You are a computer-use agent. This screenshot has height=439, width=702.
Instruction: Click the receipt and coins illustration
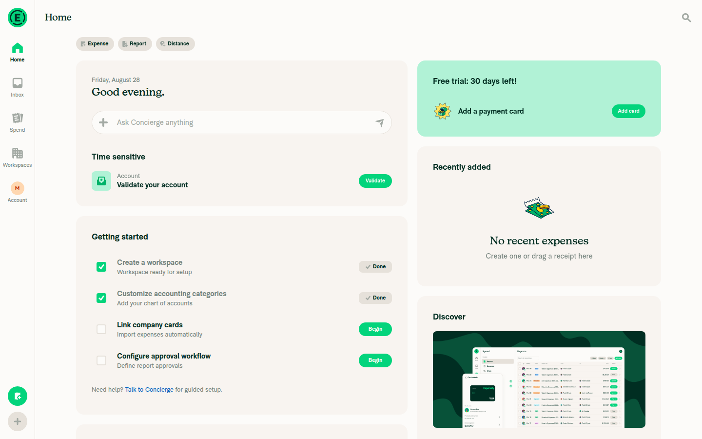[x=539, y=208]
